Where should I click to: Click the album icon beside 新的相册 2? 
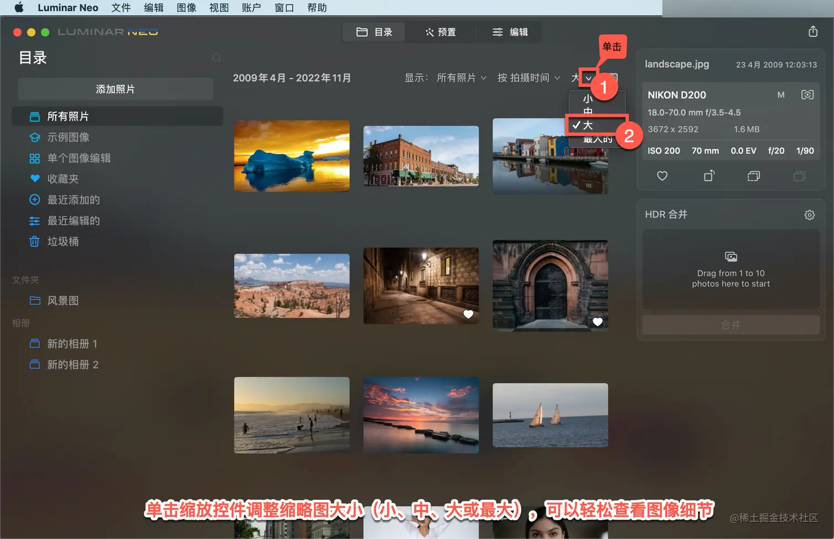pyautogui.click(x=35, y=365)
